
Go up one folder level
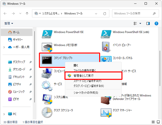[x=27, y=14]
